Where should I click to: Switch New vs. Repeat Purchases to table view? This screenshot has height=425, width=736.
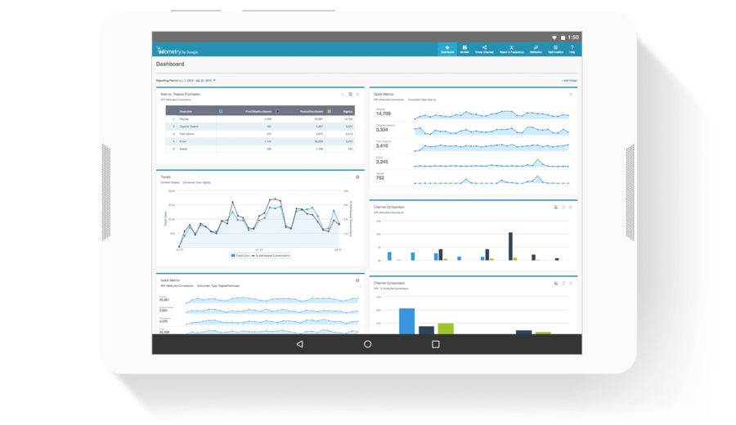pos(350,94)
